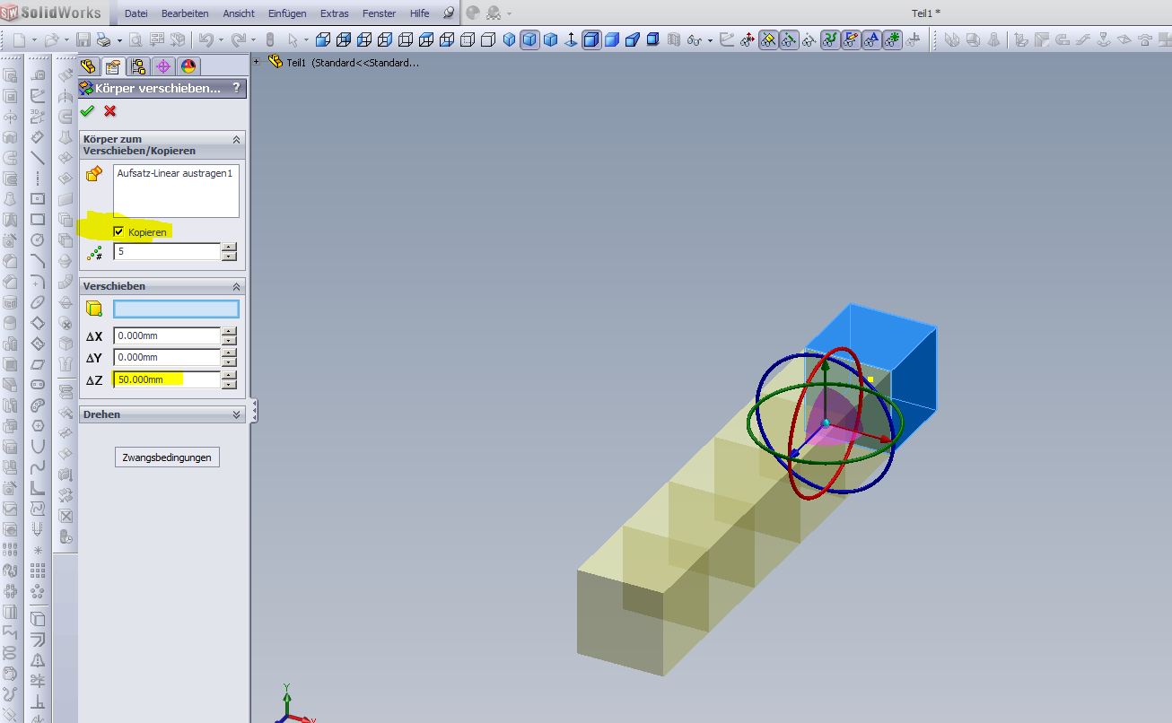
Task: Open the Fenster menu
Action: click(380, 13)
